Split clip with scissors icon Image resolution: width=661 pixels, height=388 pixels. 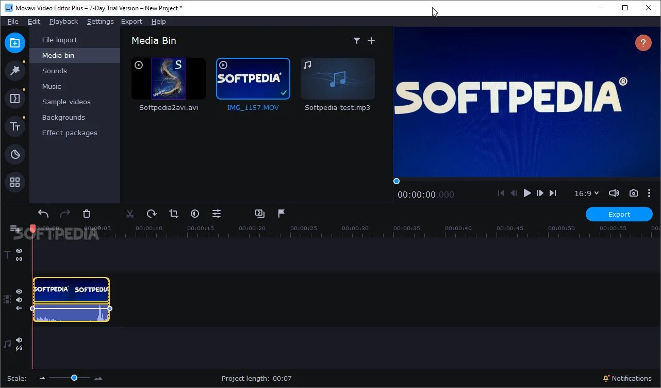[130, 214]
